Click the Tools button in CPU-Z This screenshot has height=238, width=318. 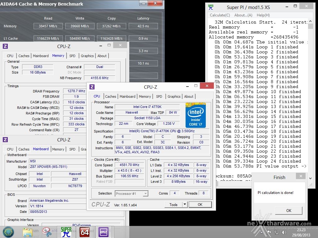point(173,204)
